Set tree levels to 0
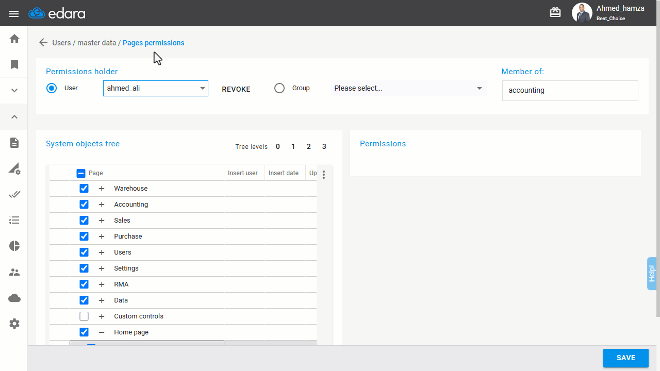The image size is (660, 371). [x=277, y=146]
